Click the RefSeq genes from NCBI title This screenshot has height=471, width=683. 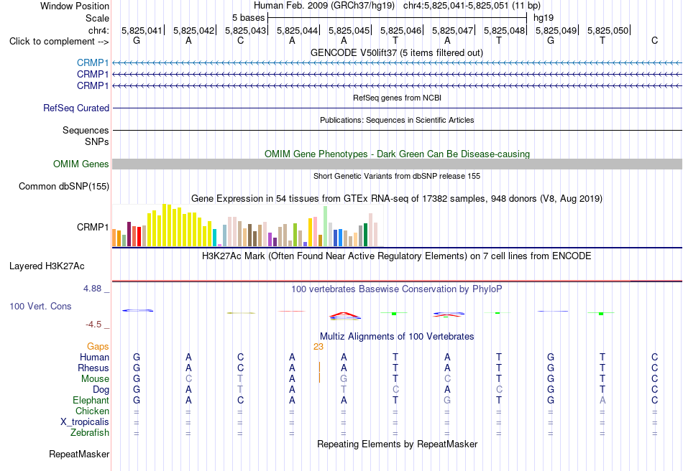point(397,98)
